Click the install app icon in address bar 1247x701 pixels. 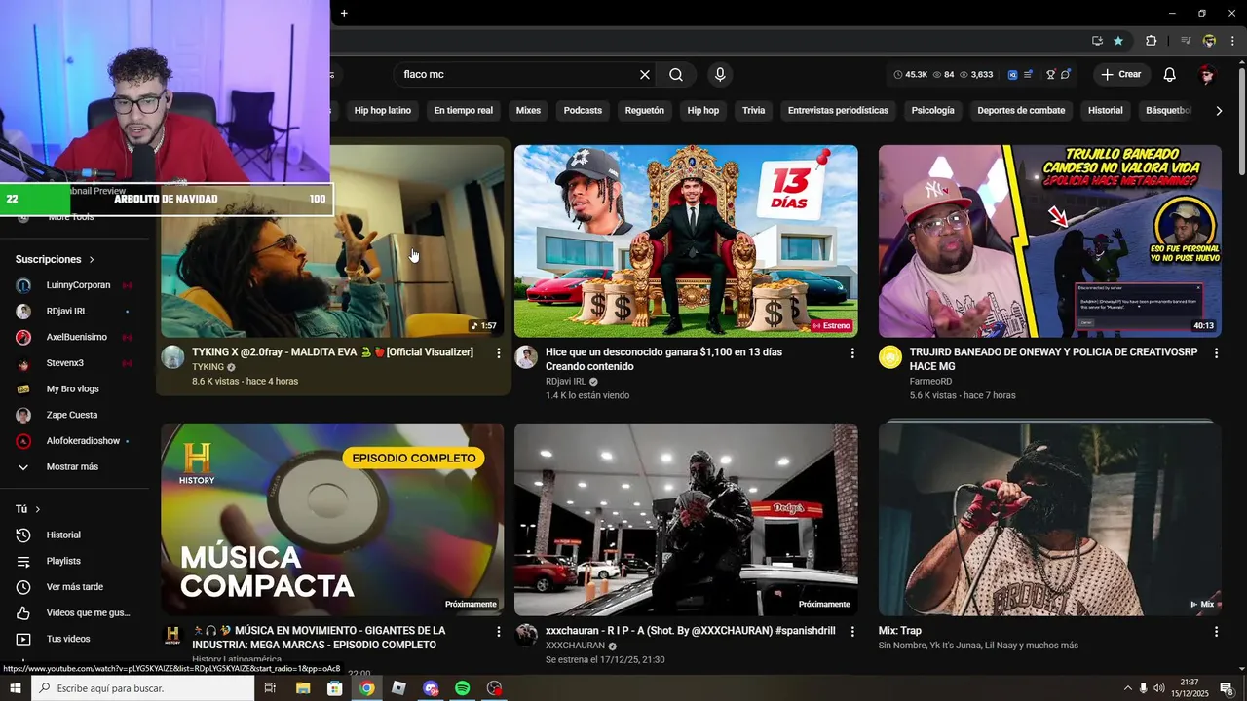point(1097,41)
